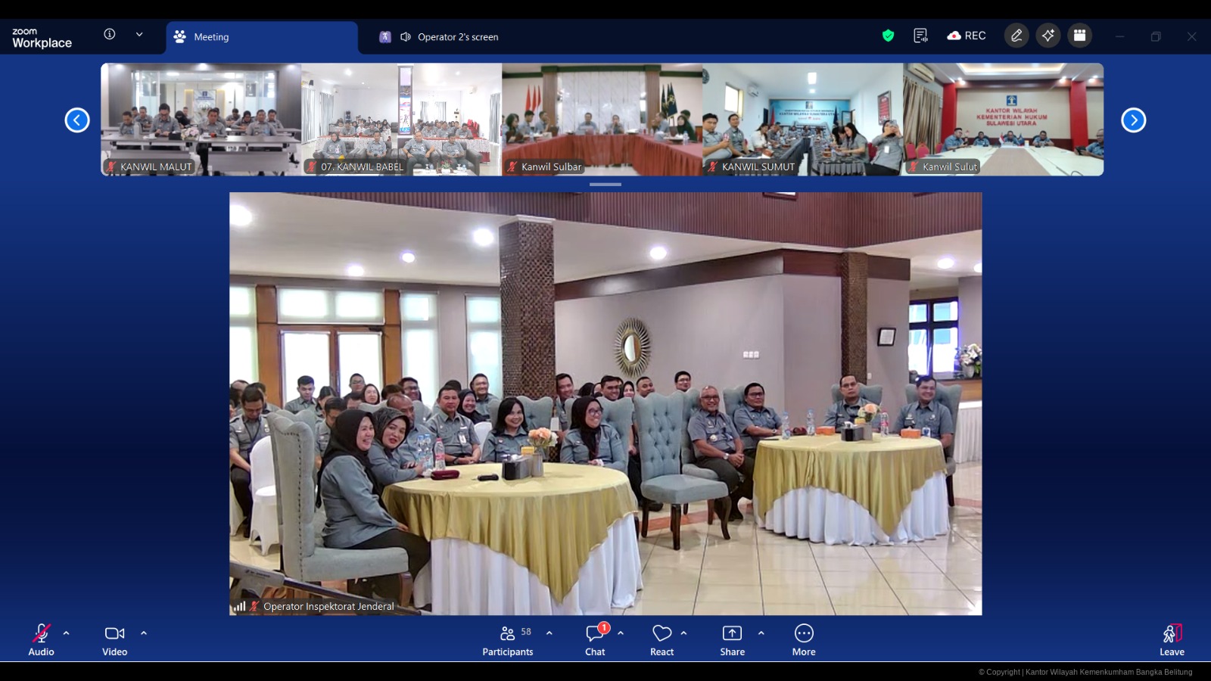This screenshot has height=681, width=1211.
Task: Click the Share screen button
Action: (732, 639)
